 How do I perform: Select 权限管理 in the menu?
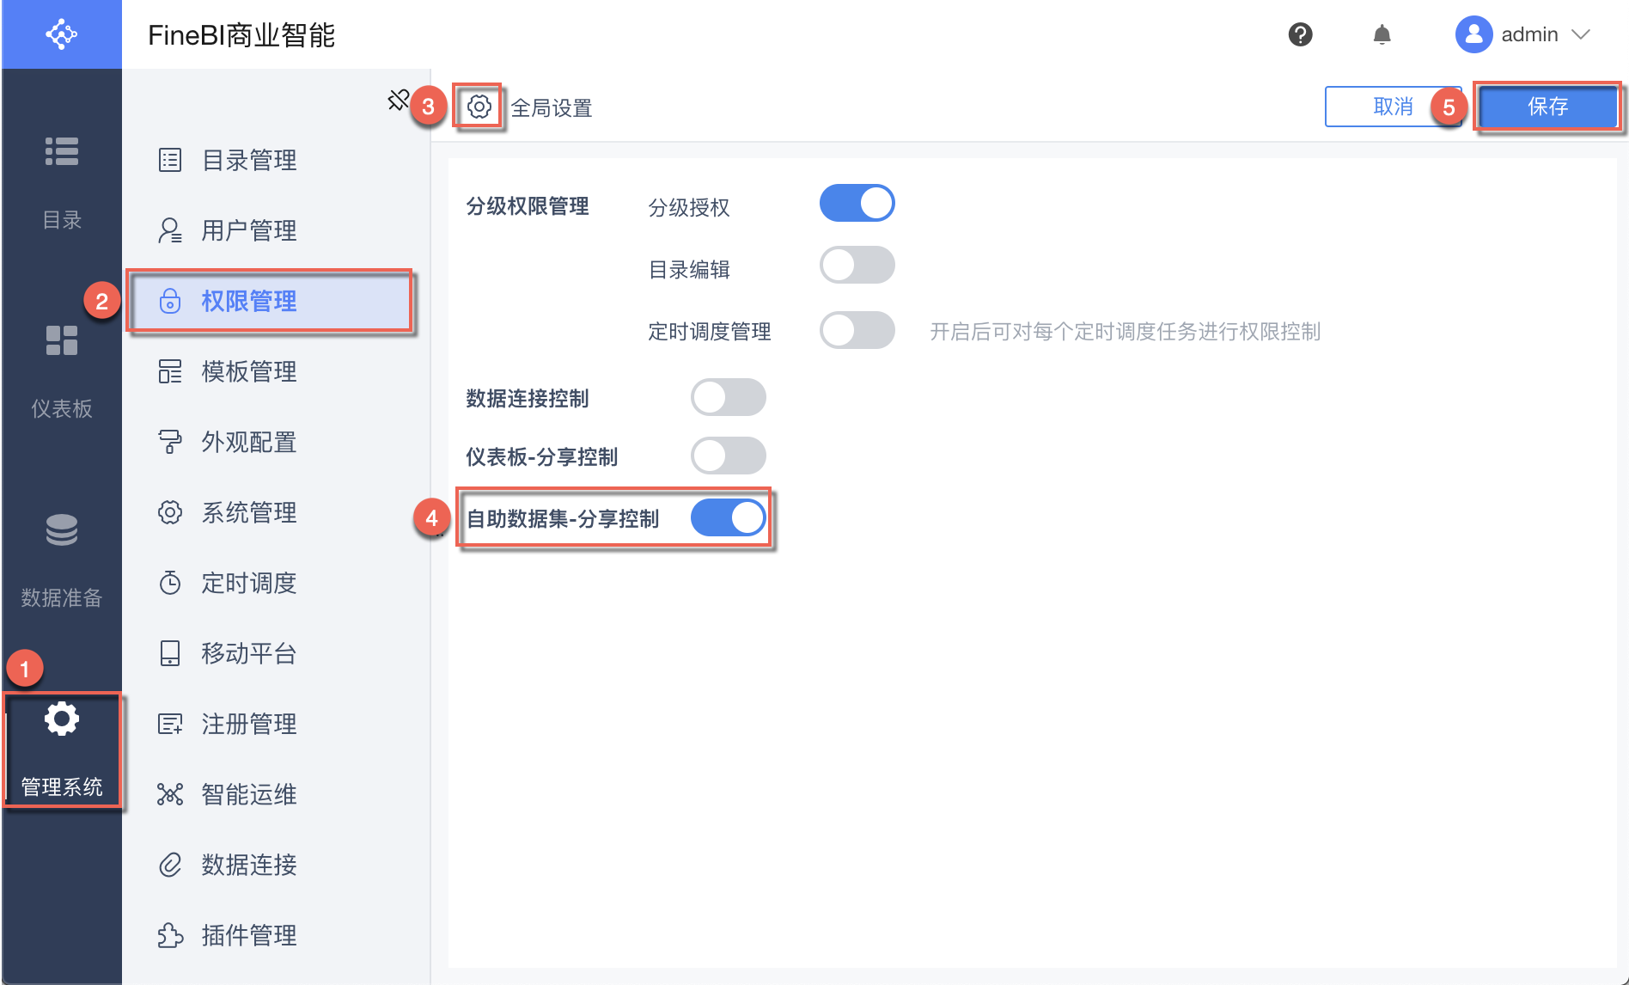(249, 301)
